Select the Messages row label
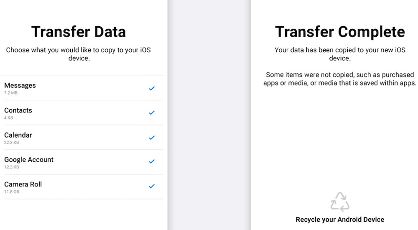Screen dimensions: 418x230 (20, 85)
